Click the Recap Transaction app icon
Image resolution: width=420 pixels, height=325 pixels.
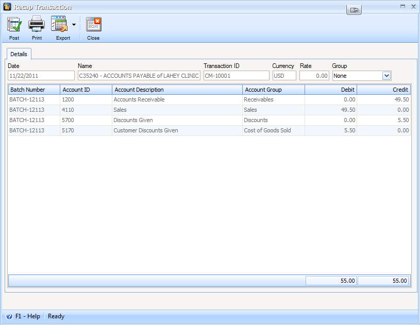coord(7,7)
